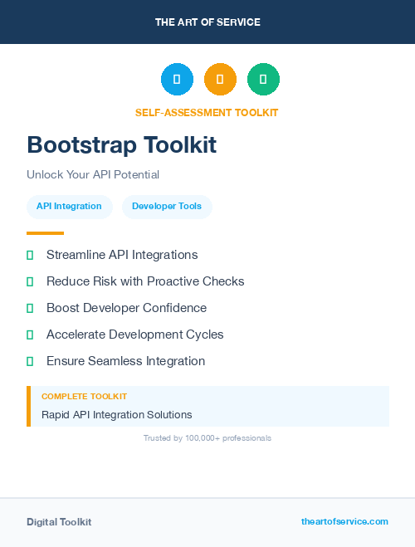The image size is (415, 547).
Task: Click the green circle icon
Action: (x=263, y=79)
